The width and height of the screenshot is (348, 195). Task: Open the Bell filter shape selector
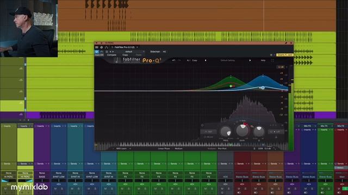point(208,132)
